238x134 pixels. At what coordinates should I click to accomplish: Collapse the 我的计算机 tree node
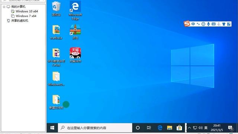tap(4, 7)
